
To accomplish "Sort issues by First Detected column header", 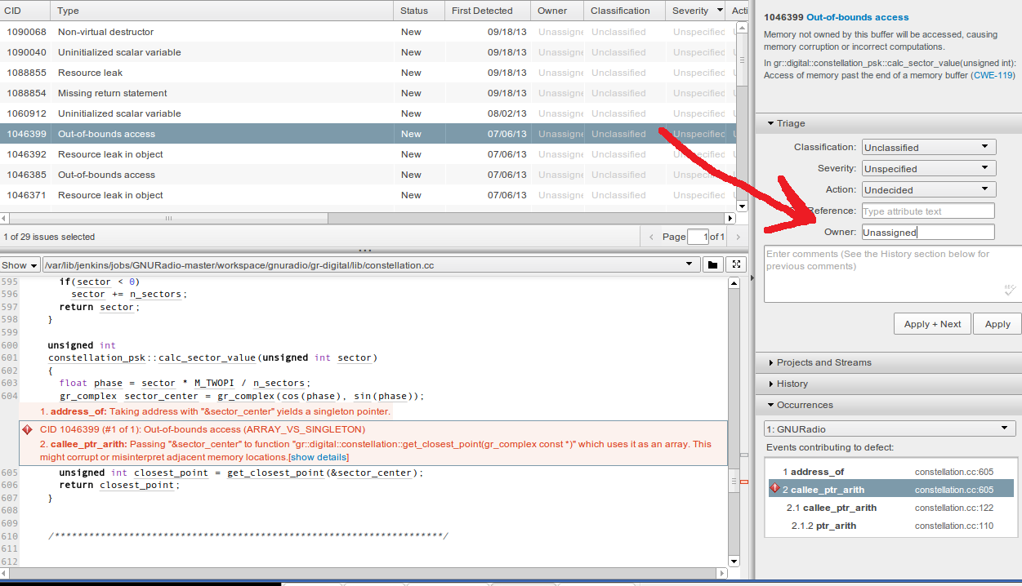I will pos(487,11).
